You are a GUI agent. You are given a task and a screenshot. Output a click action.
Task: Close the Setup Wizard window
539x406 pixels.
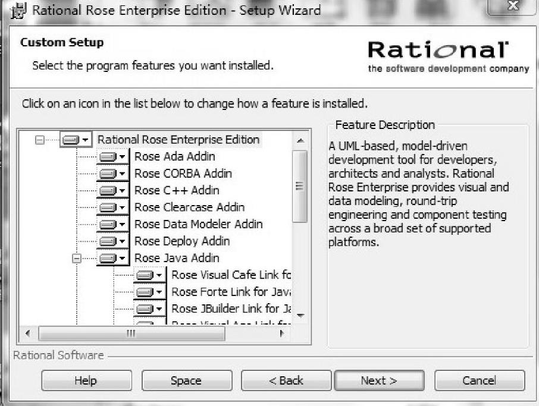click(x=513, y=6)
